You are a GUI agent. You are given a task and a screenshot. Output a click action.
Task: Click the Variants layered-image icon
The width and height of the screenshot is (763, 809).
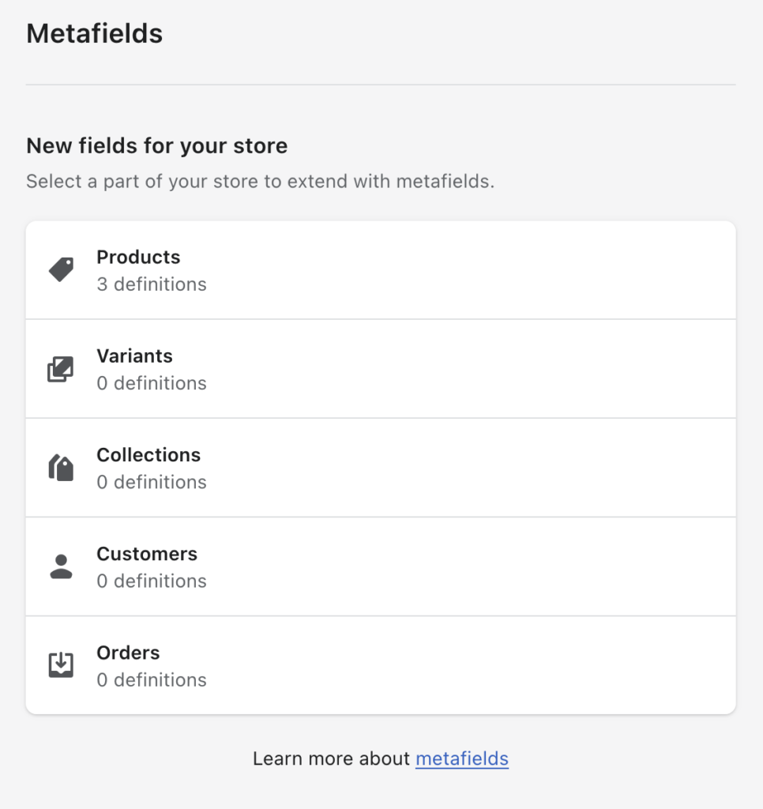[x=60, y=368]
